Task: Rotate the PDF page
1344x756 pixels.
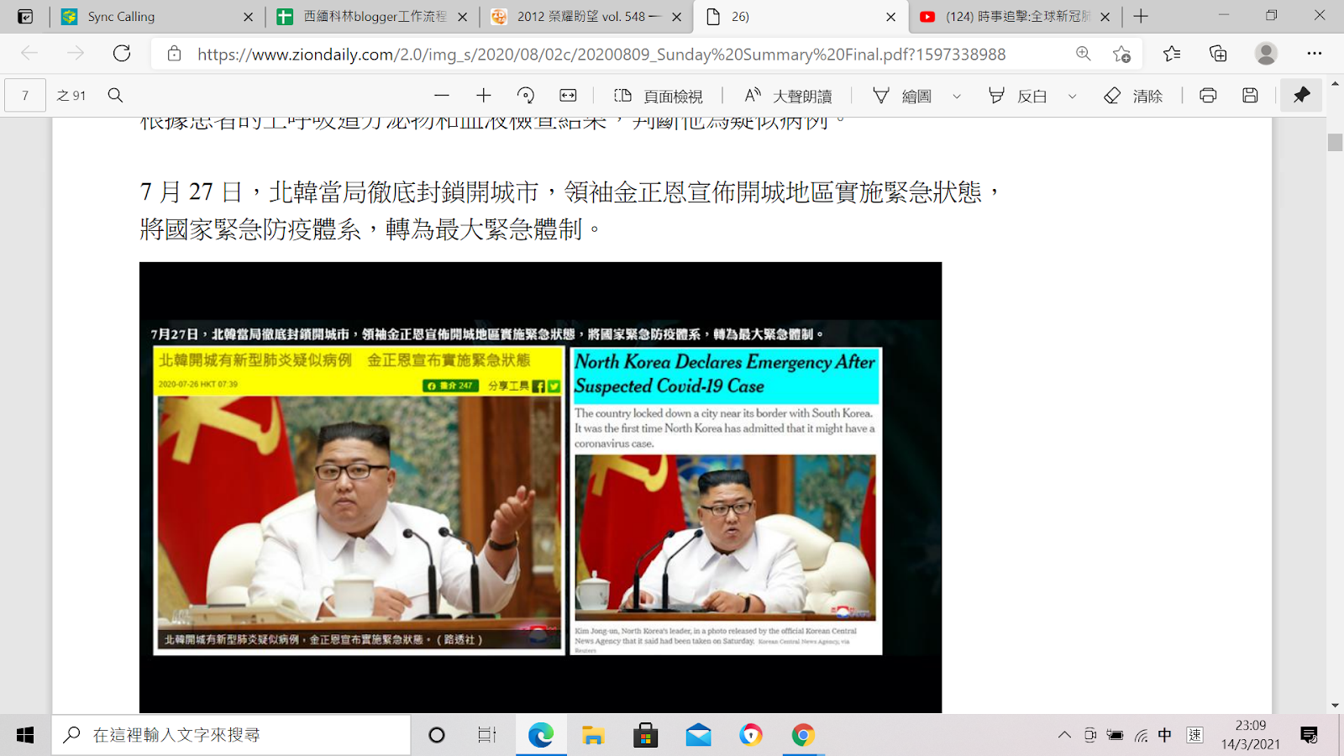Action: (526, 96)
